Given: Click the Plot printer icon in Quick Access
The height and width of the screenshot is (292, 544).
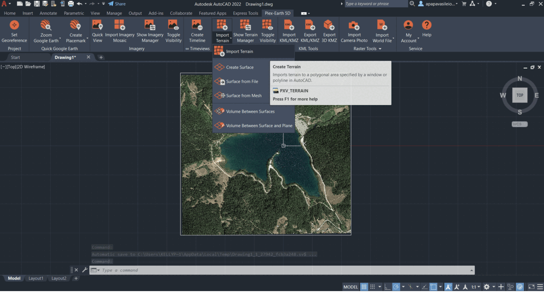Looking at the screenshot, I should [x=71, y=4].
